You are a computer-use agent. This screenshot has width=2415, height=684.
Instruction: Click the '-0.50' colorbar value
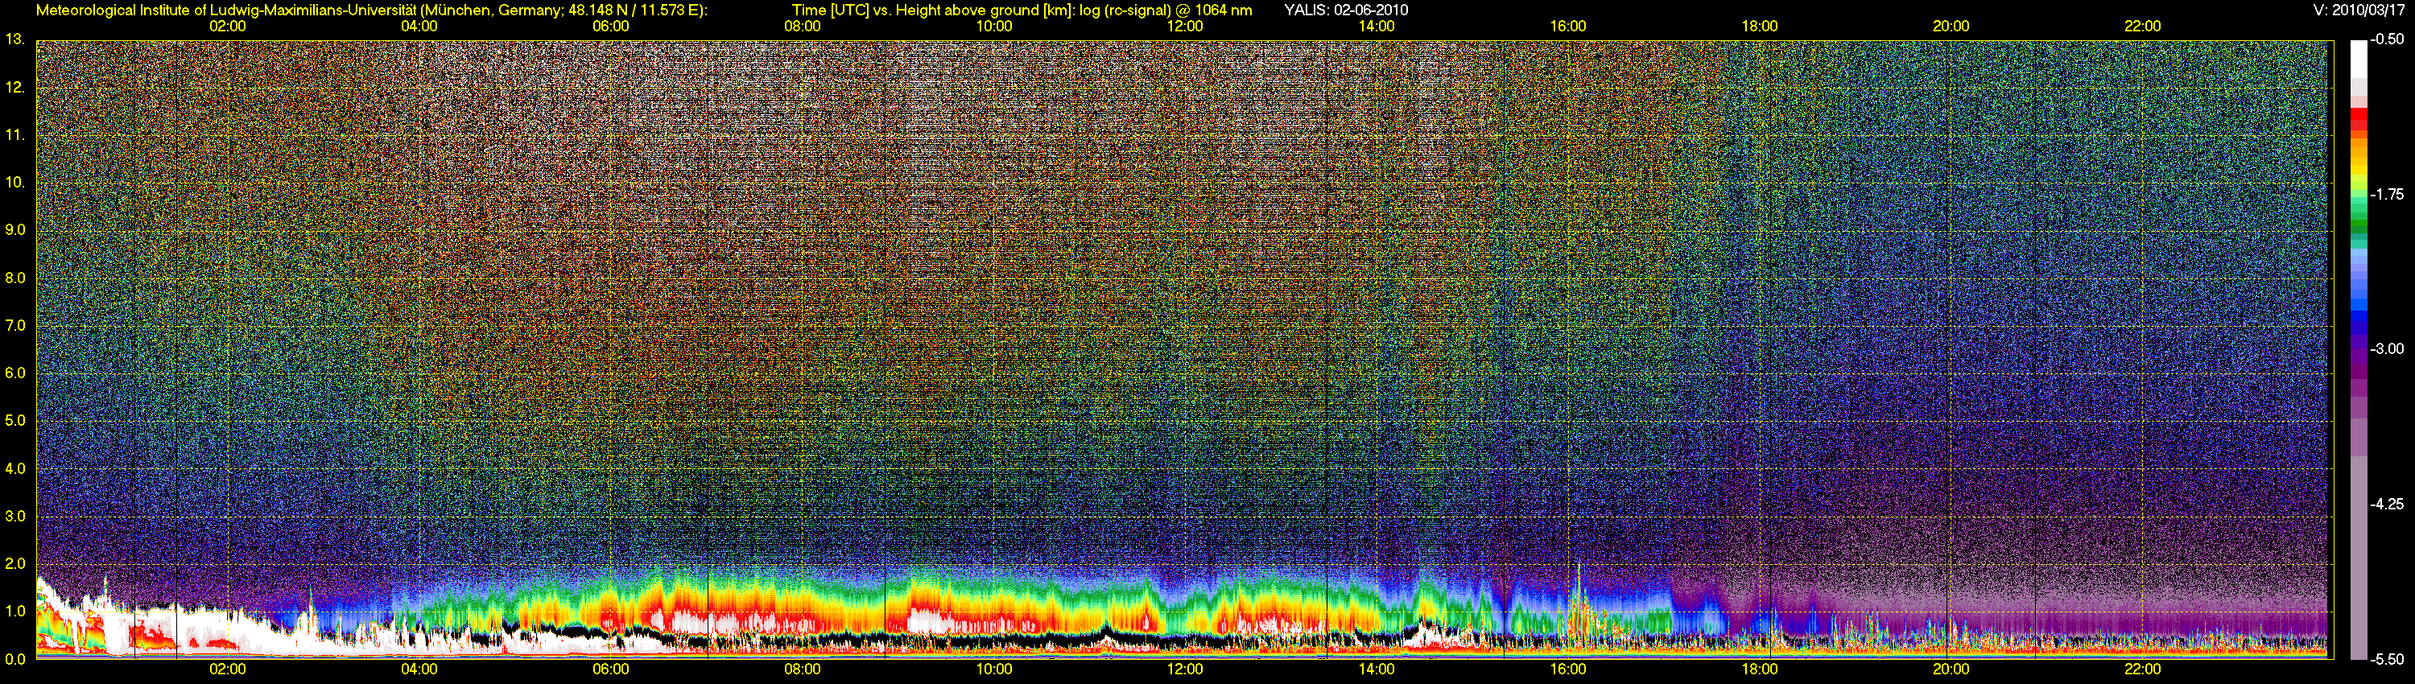pos(2387,39)
